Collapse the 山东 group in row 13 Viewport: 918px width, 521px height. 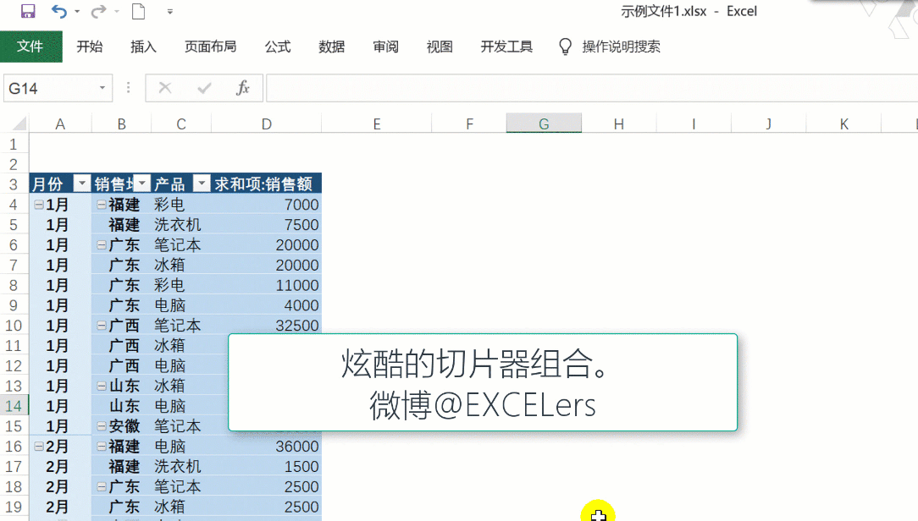[x=101, y=386]
